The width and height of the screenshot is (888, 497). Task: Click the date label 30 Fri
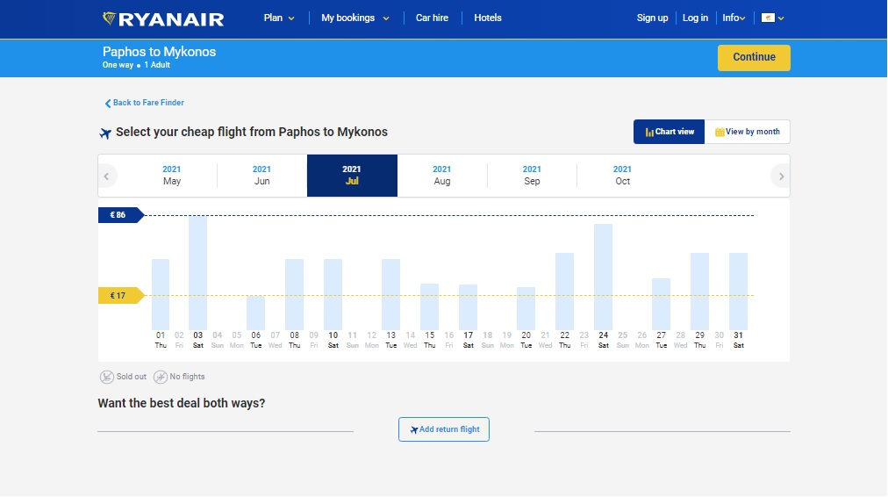[719, 340]
